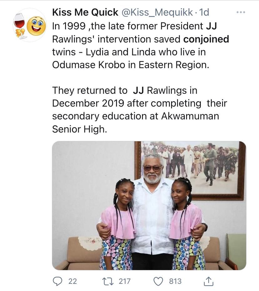Click the "Senior High." text line
Image resolution: width=259 pixels, height=291 pixels.
pos(79,129)
